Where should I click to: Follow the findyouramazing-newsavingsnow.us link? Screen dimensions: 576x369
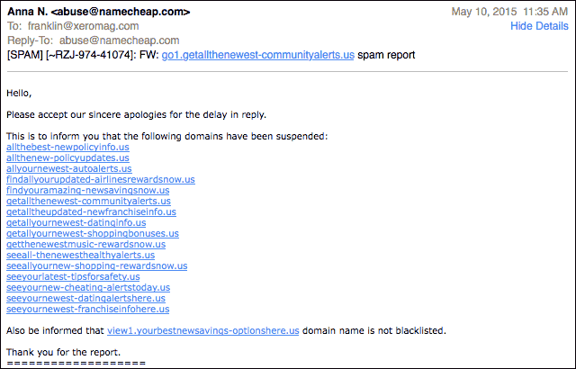pos(88,190)
